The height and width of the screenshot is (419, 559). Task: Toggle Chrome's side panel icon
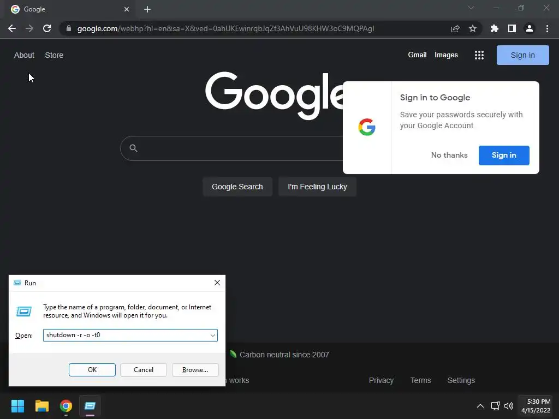tap(512, 28)
